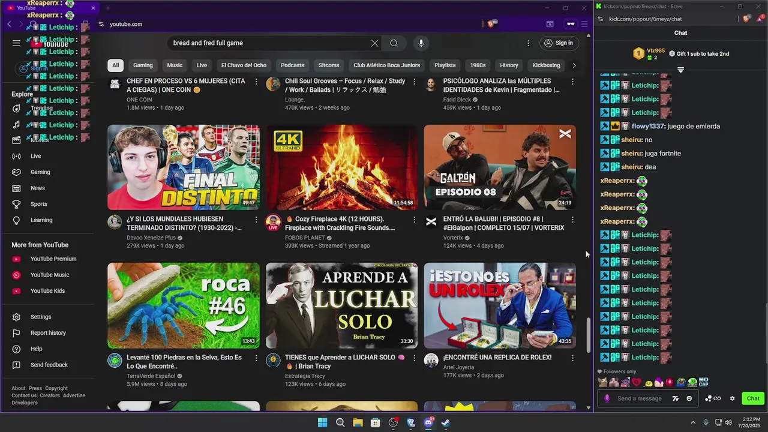Expand the Kick chat leaderboard arrow

680,70
